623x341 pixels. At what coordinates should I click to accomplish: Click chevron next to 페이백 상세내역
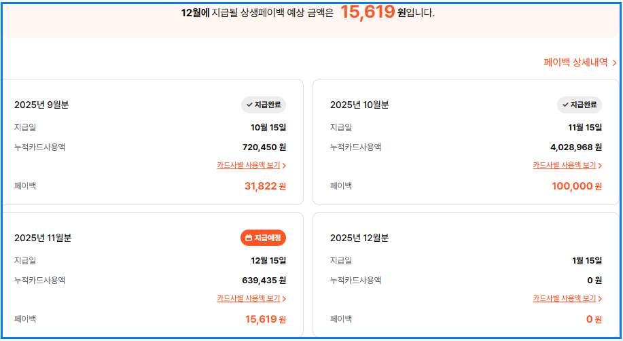(x=614, y=62)
